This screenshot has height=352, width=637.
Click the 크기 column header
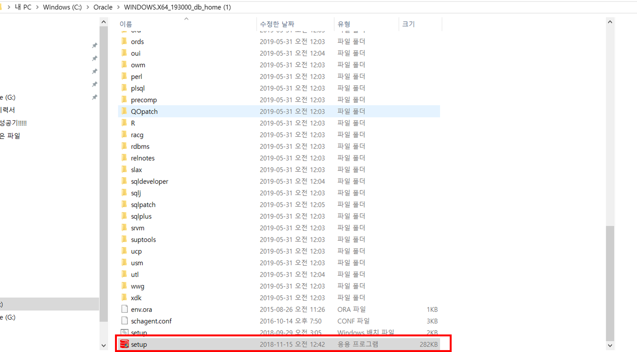coord(408,24)
